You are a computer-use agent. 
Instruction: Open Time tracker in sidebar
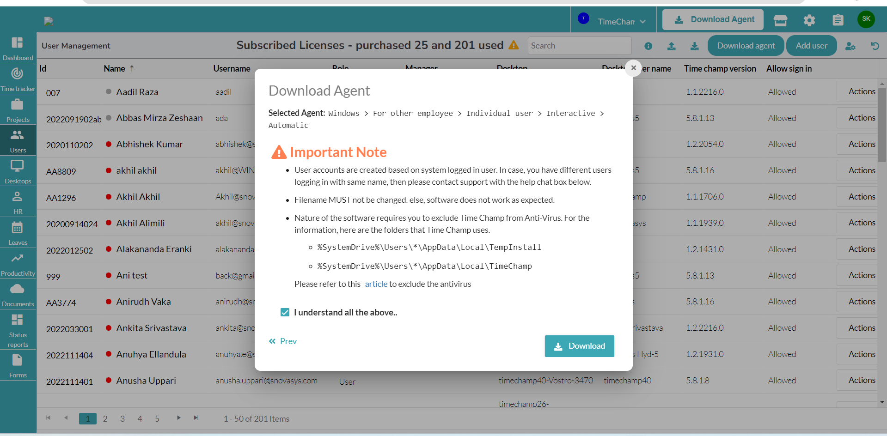tap(18, 79)
